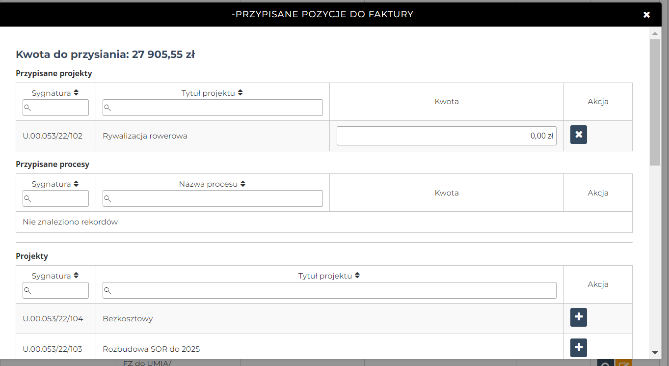The height and width of the screenshot is (366, 669).
Task: Click scrollbar down arrow in dialog
Action: (x=655, y=352)
